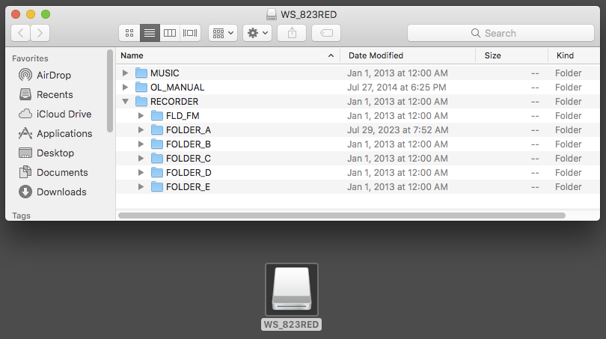Collapse the RECORDER folder disclosure triangle
Image resolution: width=606 pixels, height=339 pixels.
pyautogui.click(x=126, y=102)
